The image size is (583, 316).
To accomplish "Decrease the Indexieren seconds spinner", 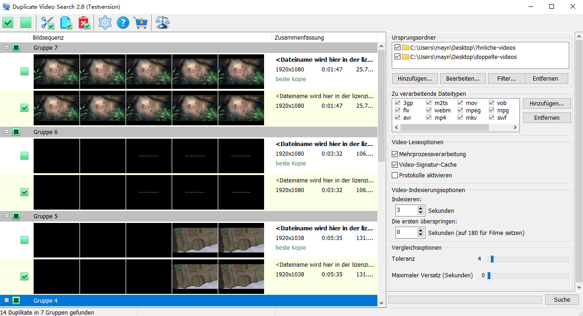I will (420, 213).
